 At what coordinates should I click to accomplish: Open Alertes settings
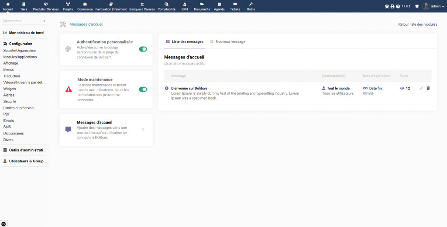[x=9, y=95]
